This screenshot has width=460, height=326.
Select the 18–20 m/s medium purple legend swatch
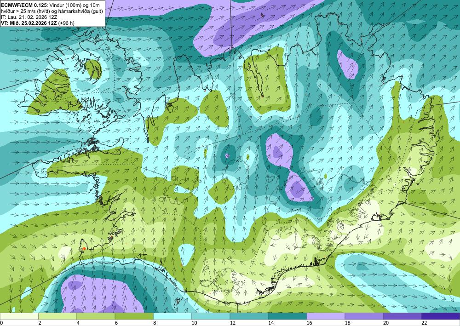pos(364,316)
